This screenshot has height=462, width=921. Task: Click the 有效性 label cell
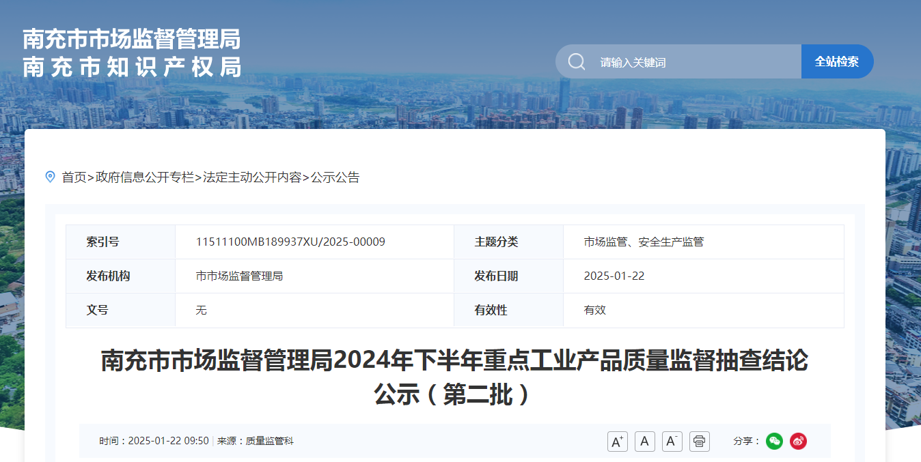(509, 311)
